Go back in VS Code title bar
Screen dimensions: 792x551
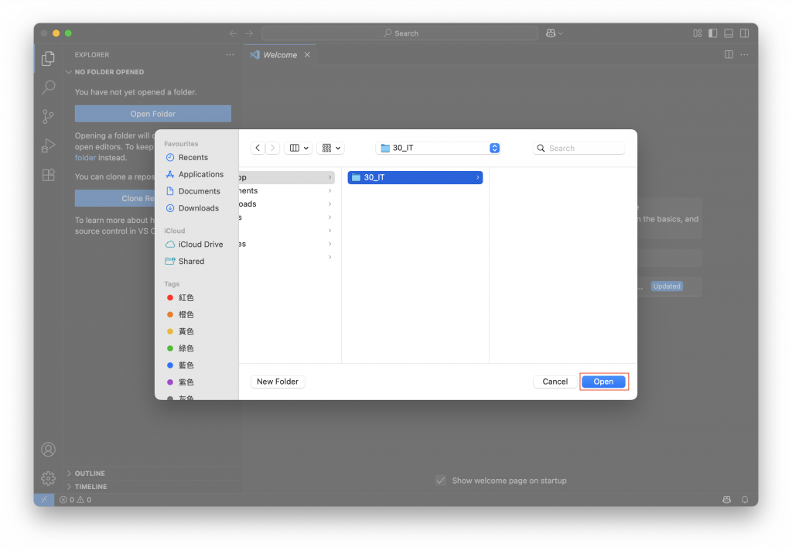(x=233, y=33)
